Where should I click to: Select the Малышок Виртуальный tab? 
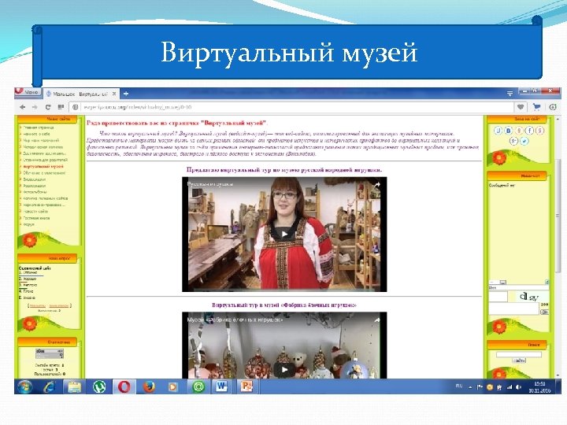(x=80, y=94)
